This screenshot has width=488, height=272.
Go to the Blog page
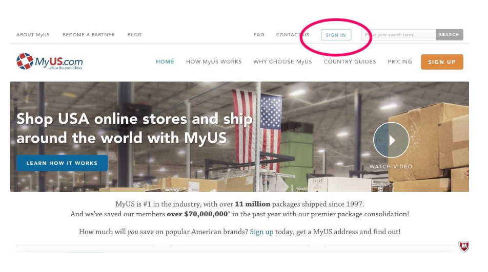134,35
